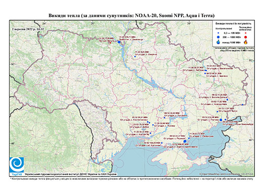Click the small red dot legend symbol
This screenshot has height=186, width=263.
coord(246,33)
